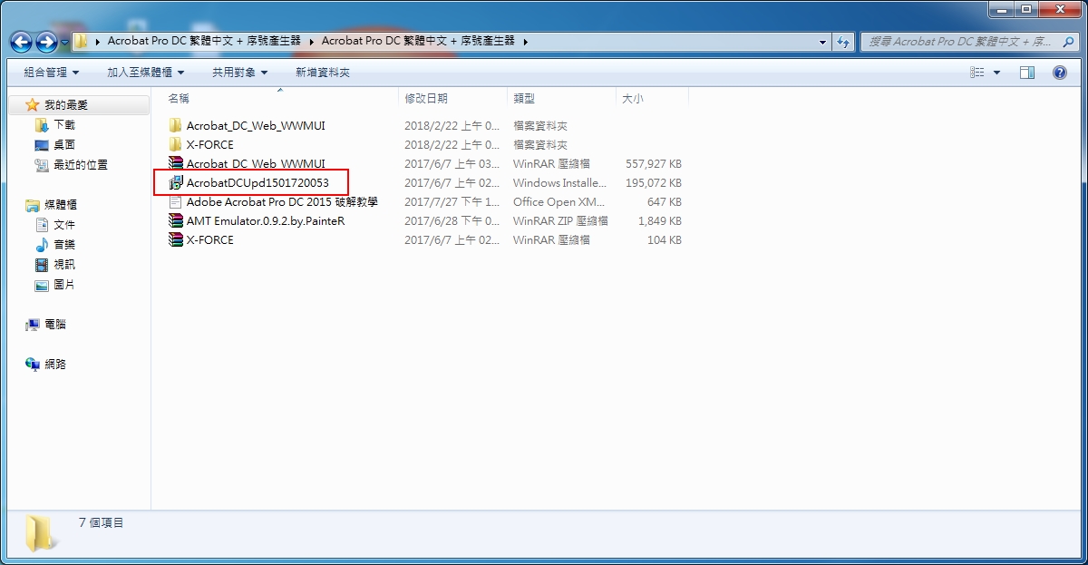Click the 圖片 library icon

(42, 285)
